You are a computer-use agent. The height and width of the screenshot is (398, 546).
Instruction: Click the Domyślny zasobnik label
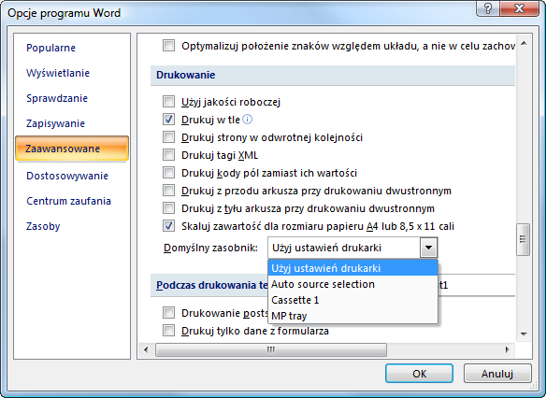(210, 248)
